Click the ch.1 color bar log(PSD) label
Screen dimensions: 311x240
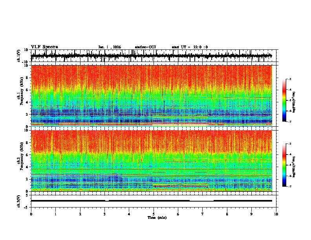click(294, 102)
